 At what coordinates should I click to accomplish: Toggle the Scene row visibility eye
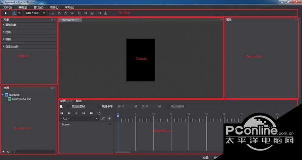click(110, 124)
